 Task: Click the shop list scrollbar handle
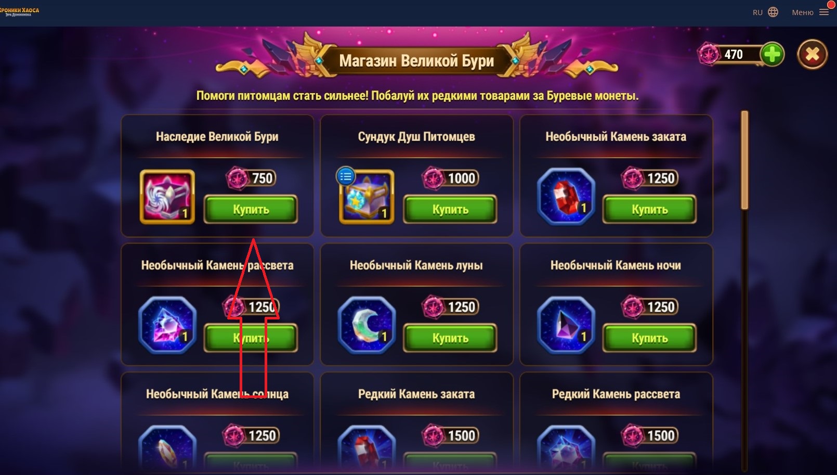pyautogui.click(x=744, y=160)
